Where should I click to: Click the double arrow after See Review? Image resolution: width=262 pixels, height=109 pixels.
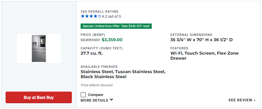click(255, 100)
